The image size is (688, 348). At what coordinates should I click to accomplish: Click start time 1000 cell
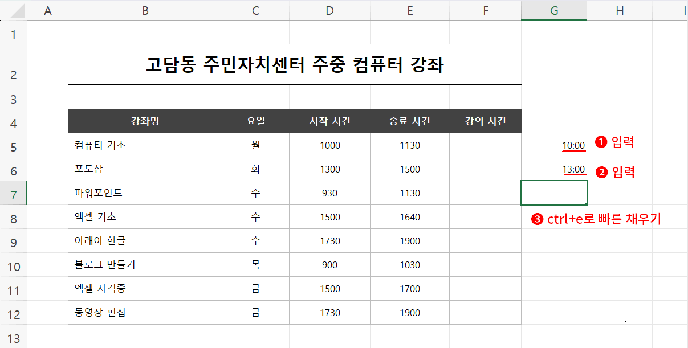[329, 145]
